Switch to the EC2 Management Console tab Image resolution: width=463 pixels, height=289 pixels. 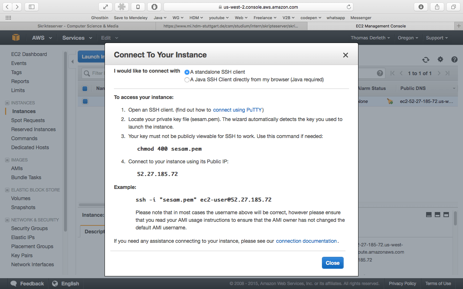(381, 26)
